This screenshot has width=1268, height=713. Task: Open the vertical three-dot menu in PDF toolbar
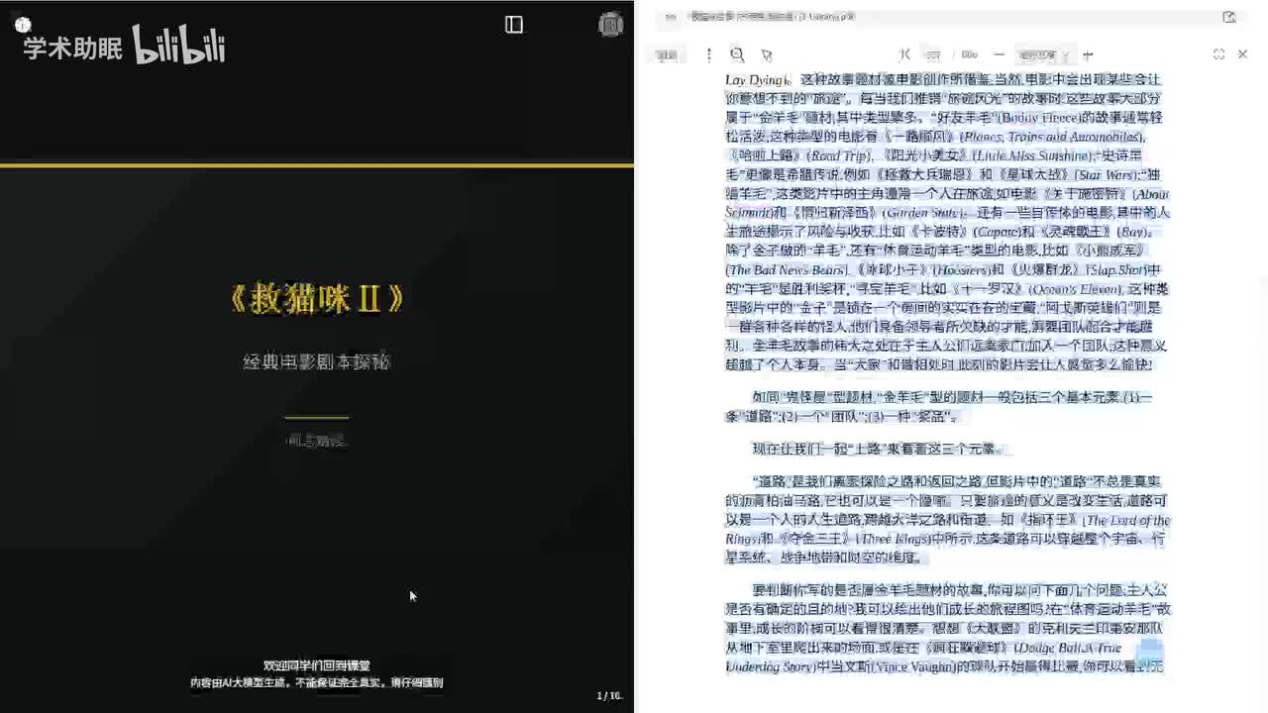pos(708,55)
